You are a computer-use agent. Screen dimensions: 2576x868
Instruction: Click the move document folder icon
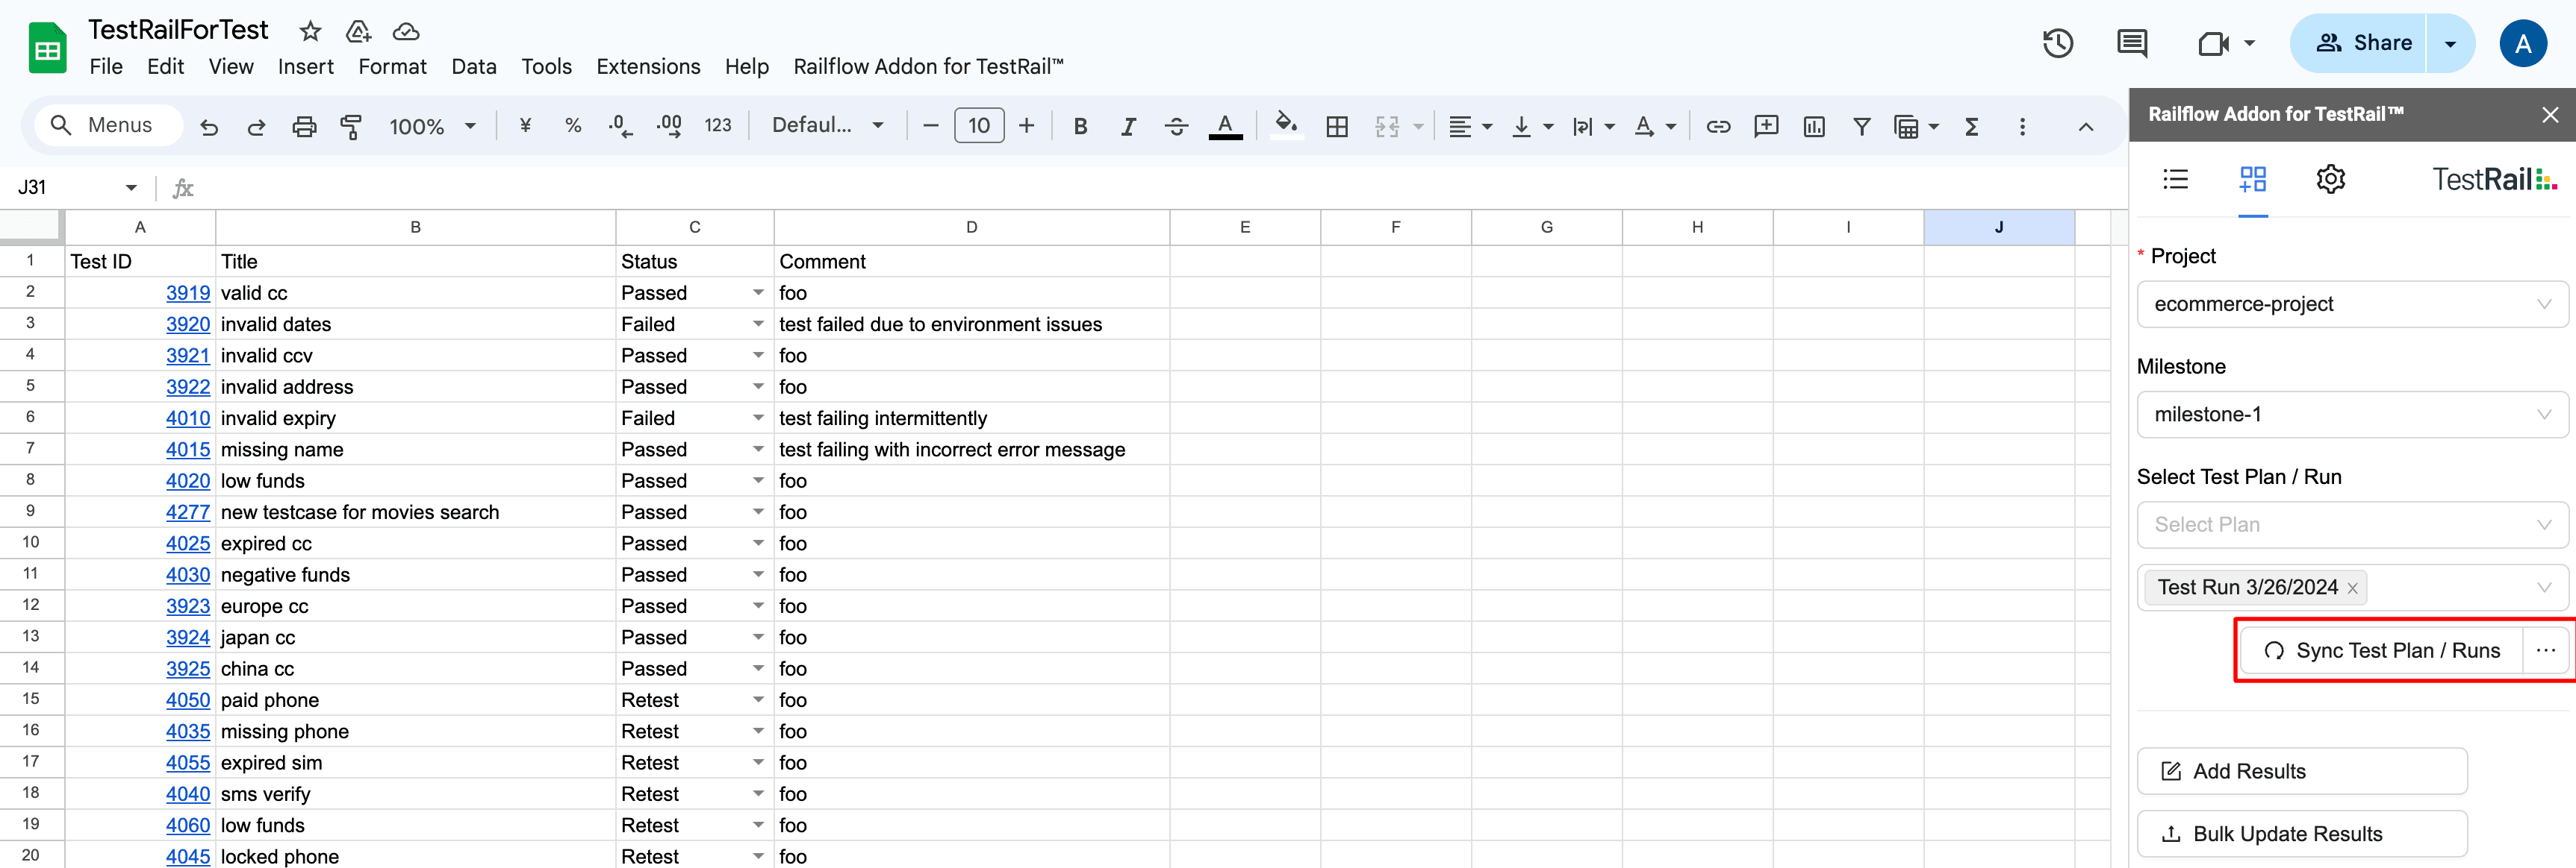click(x=358, y=31)
